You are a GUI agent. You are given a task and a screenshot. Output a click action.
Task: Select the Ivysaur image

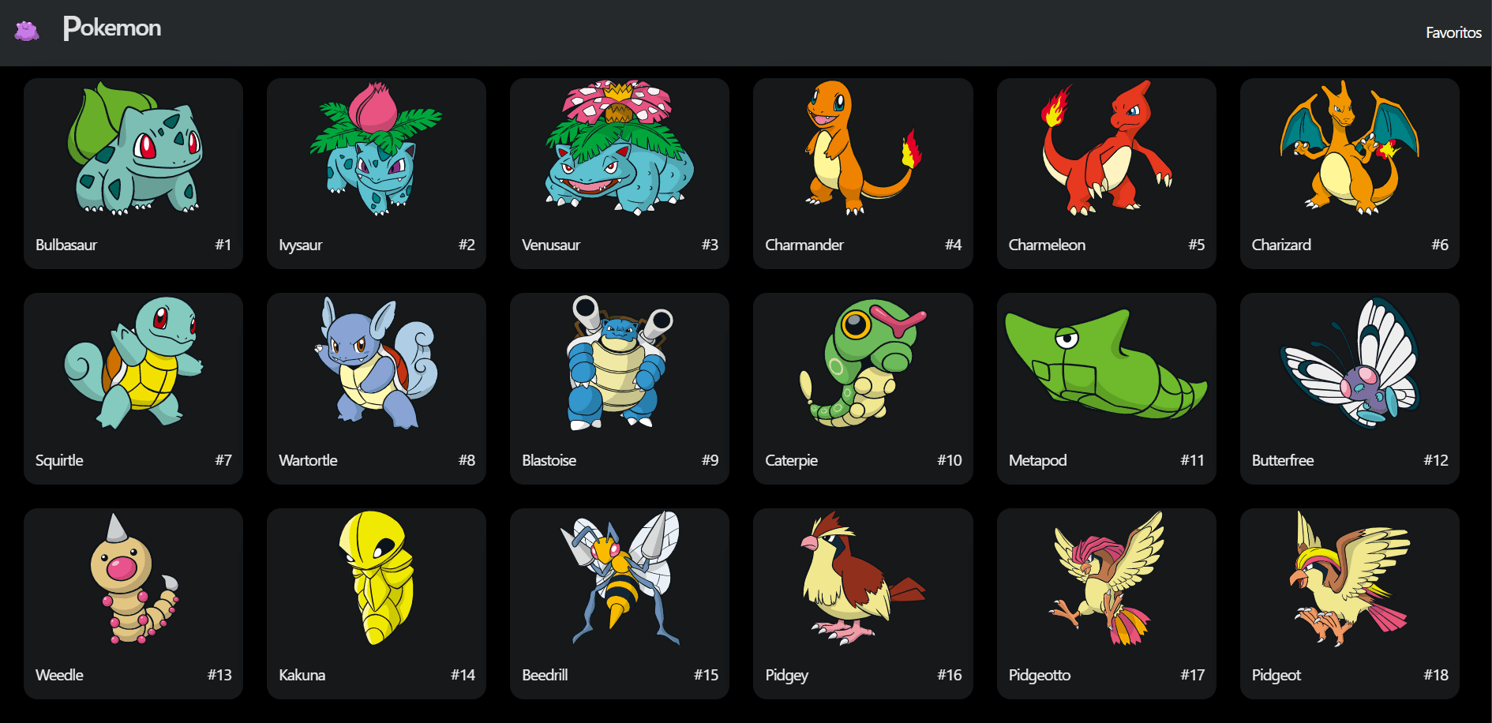coord(377,148)
